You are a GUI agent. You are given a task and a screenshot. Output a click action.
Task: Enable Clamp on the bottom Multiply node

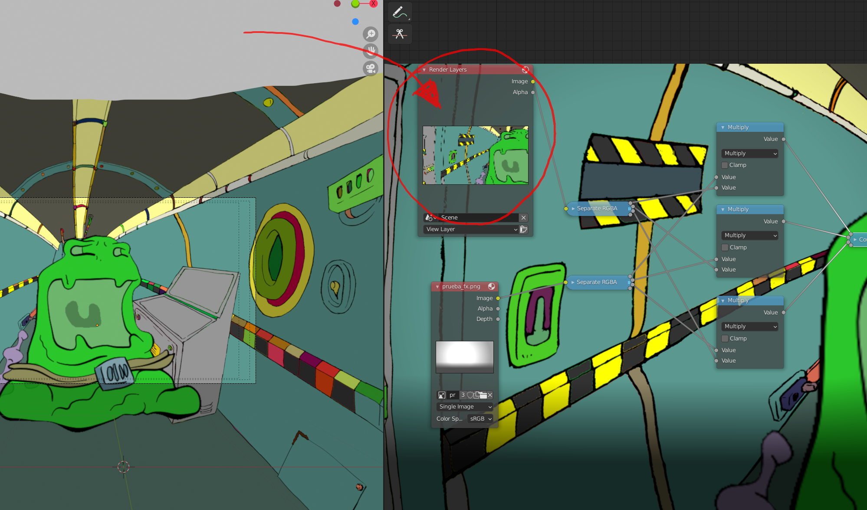(724, 339)
